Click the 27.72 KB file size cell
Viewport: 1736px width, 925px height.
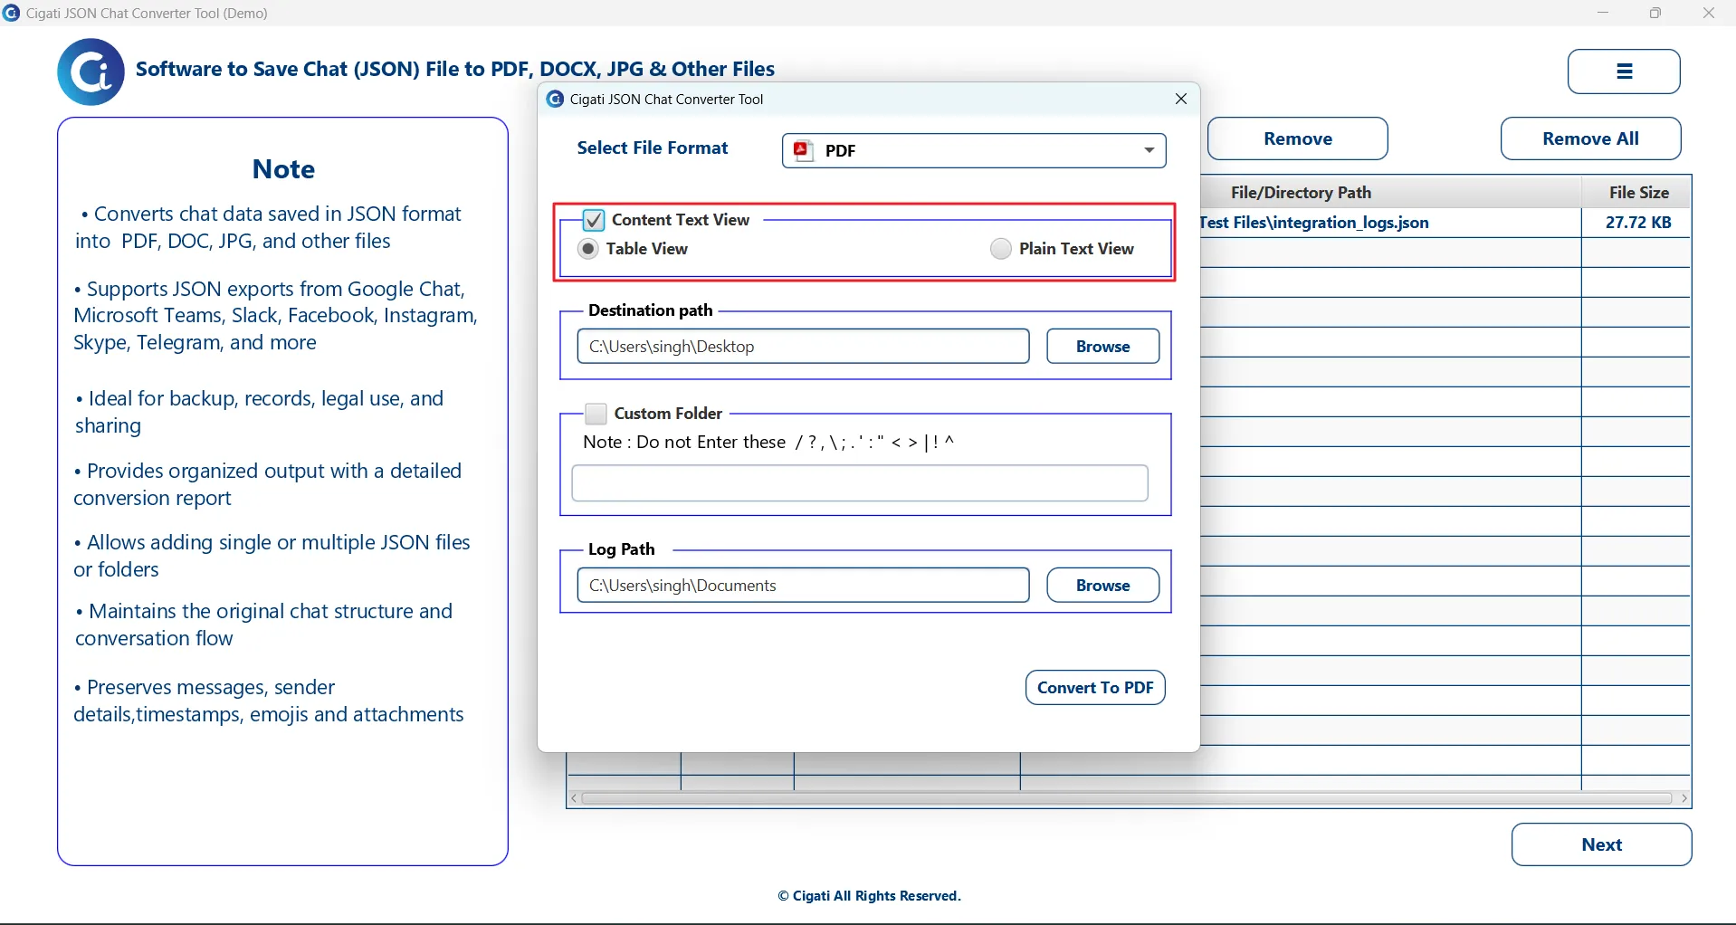point(1637,223)
